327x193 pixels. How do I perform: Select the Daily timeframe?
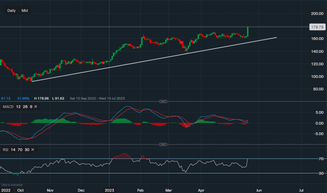click(x=11, y=10)
